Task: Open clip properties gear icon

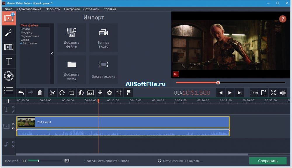Action: point(109,93)
